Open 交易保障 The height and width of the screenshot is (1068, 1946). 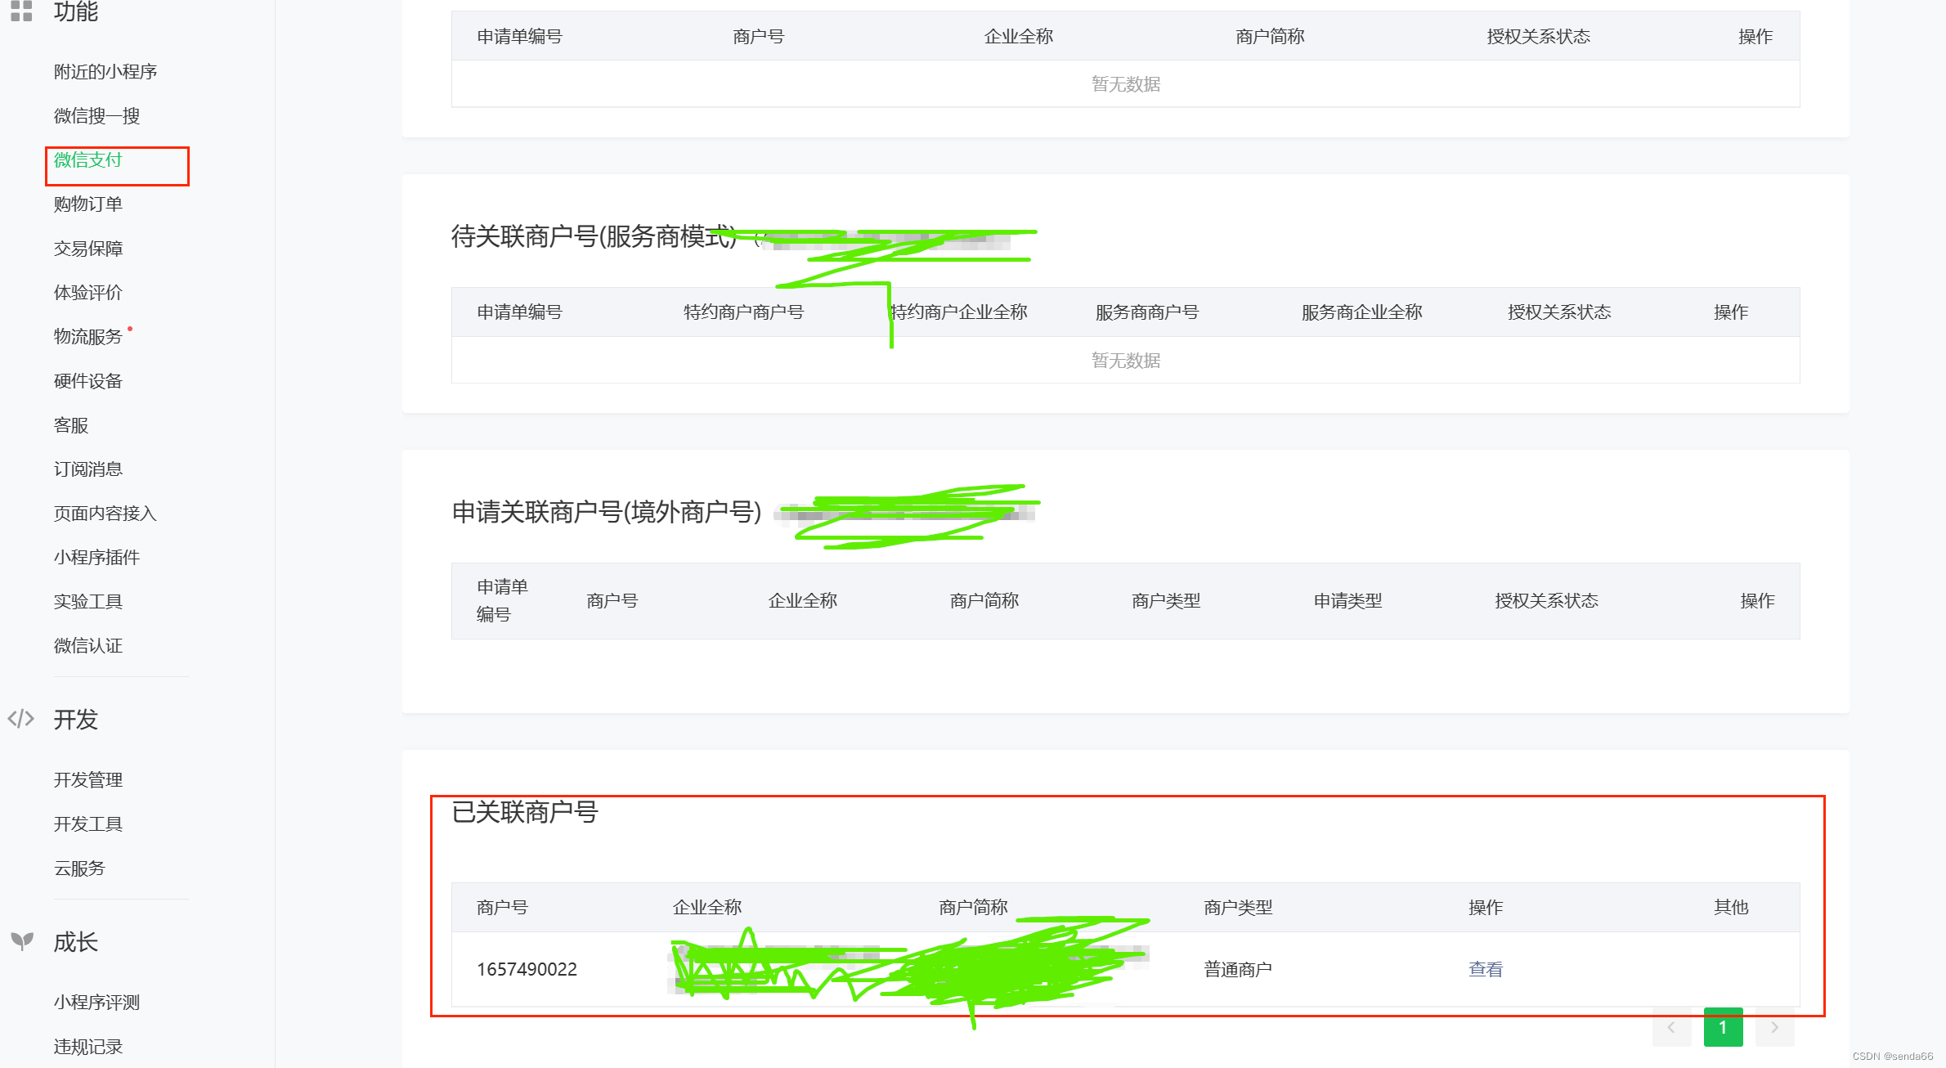(x=88, y=249)
